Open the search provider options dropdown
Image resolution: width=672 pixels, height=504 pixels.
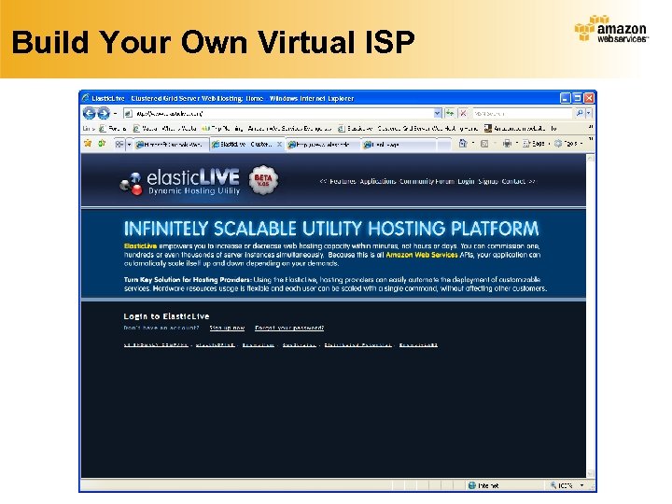point(589,113)
